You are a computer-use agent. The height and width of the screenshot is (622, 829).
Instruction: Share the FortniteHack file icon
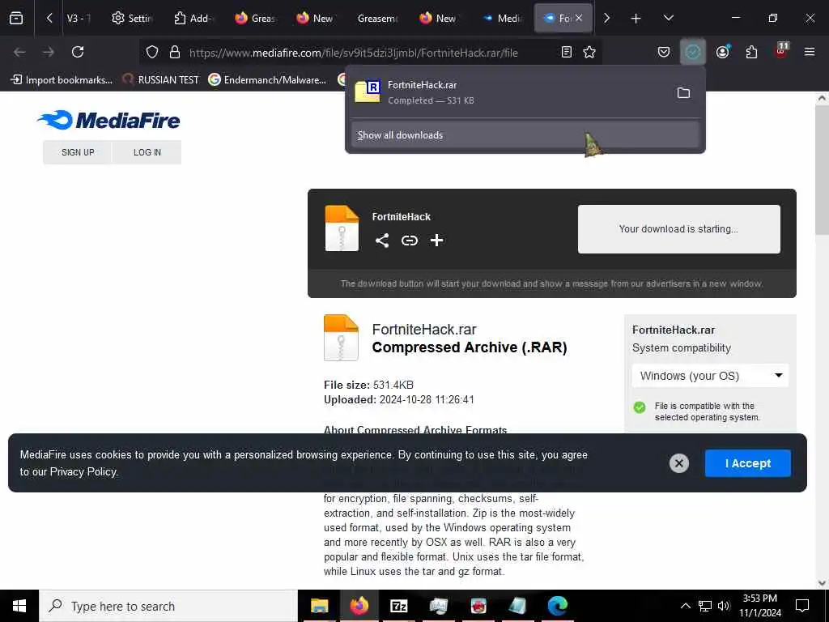click(382, 241)
